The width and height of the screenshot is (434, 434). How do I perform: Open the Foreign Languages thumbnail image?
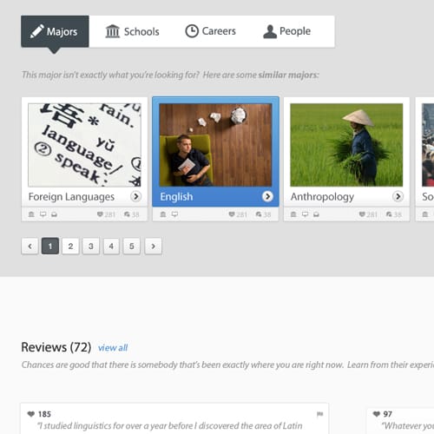click(84, 145)
